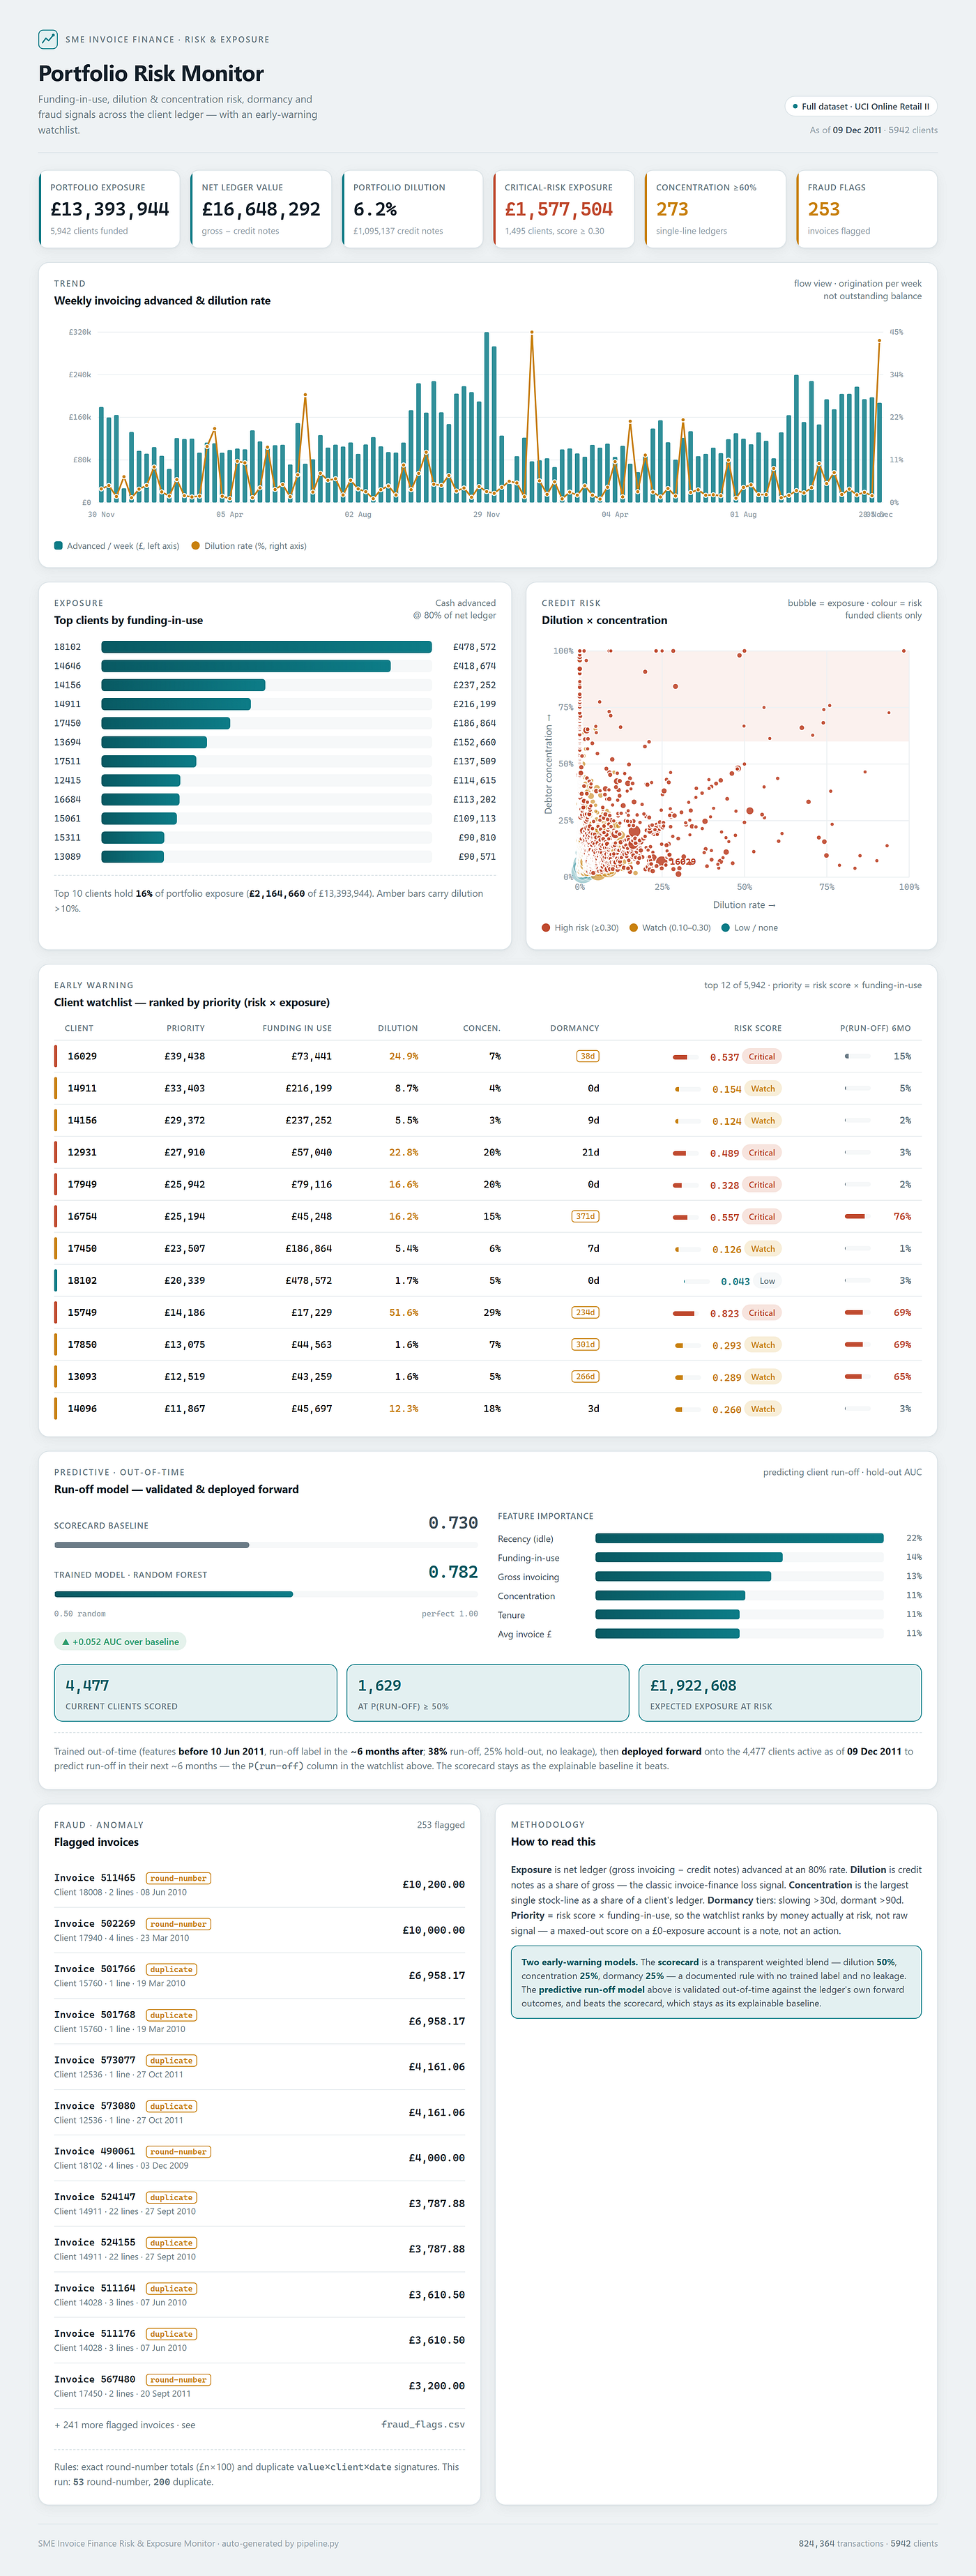Click the Low / none legend dot
The width and height of the screenshot is (976, 2576).
coord(725,928)
